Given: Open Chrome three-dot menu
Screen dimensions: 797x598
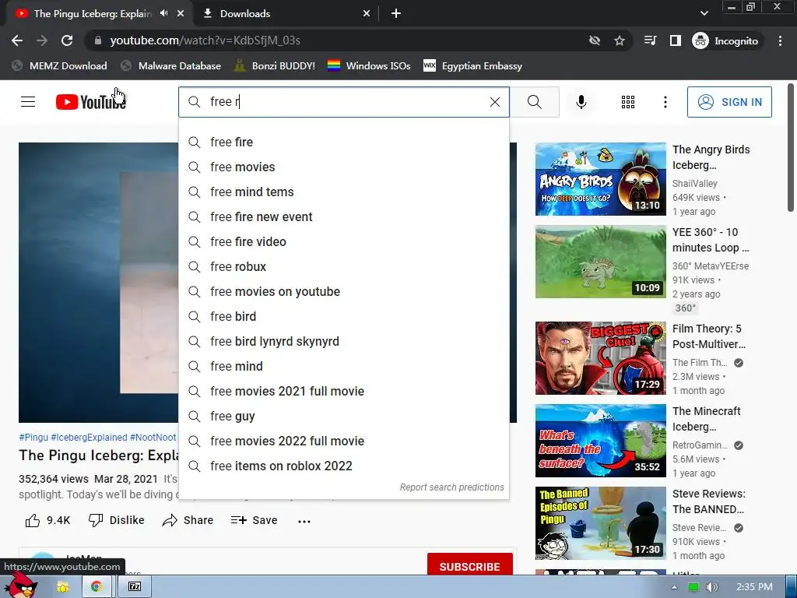Looking at the screenshot, I should point(780,40).
